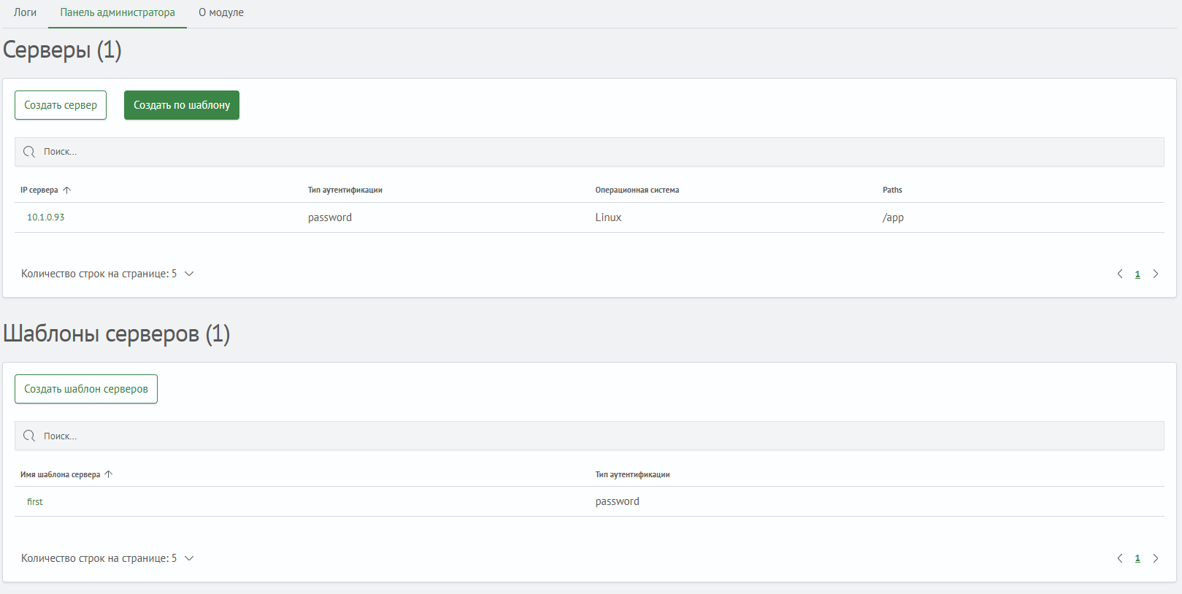
Task: Select page 1 in Серверы pagination
Action: (1137, 274)
